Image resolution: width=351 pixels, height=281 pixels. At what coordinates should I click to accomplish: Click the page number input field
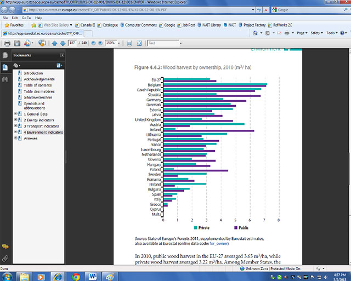[72, 43]
